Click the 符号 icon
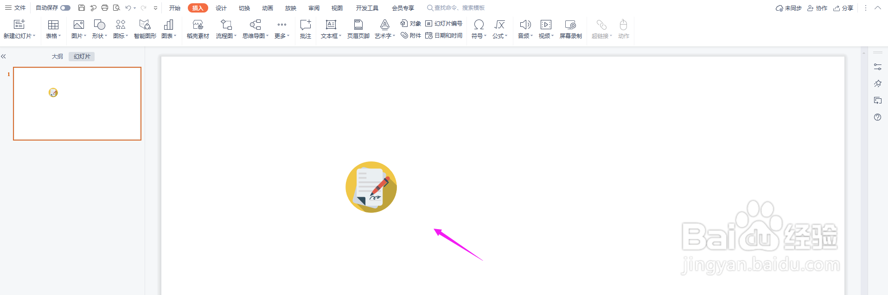The image size is (888, 295). (x=479, y=25)
